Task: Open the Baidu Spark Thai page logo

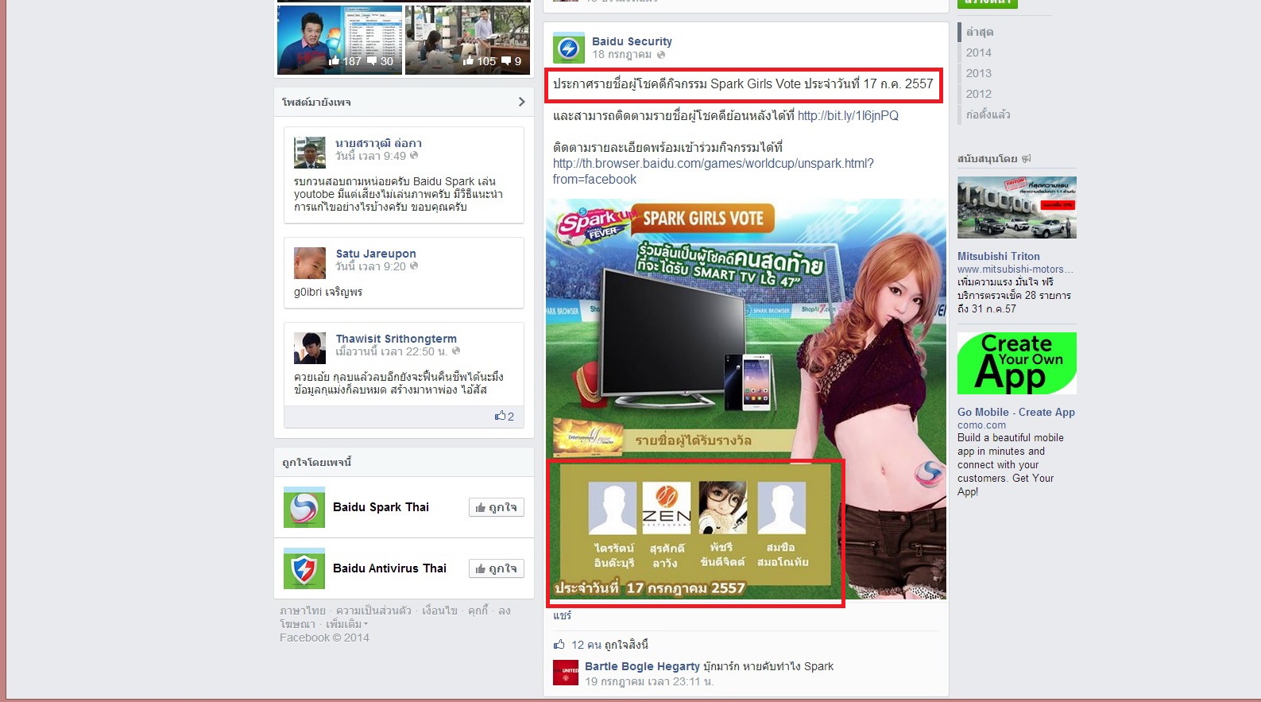Action: click(304, 507)
